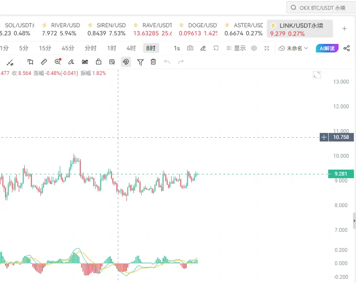
Task: Share the chart via share icon
Action: tap(347, 48)
